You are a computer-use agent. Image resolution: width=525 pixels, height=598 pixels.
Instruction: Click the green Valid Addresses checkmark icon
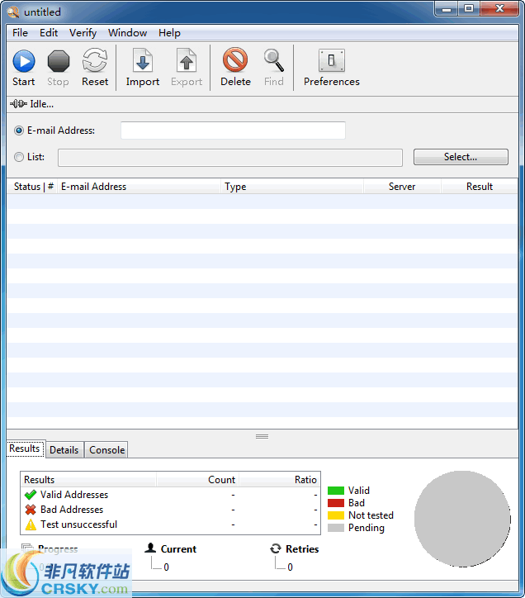tap(31, 495)
